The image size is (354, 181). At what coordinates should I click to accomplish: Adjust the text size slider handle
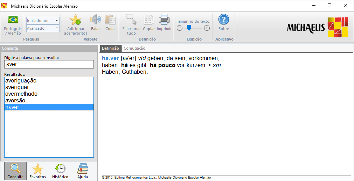coord(189,28)
